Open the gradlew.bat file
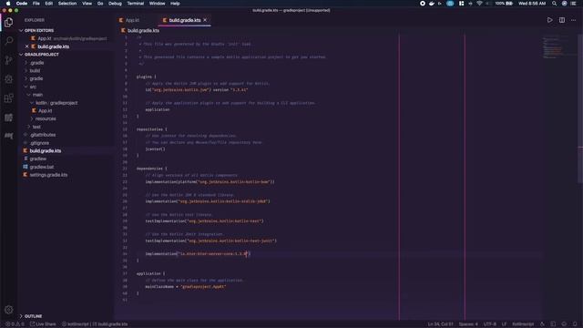Viewport: 583px width, 328px height. click(x=41, y=167)
